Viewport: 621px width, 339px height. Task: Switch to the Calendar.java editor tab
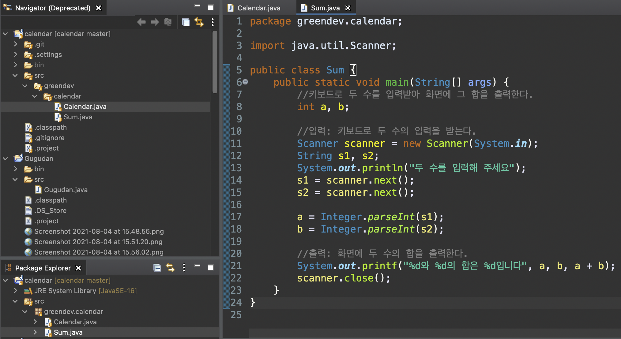click(x=258, y=8)
